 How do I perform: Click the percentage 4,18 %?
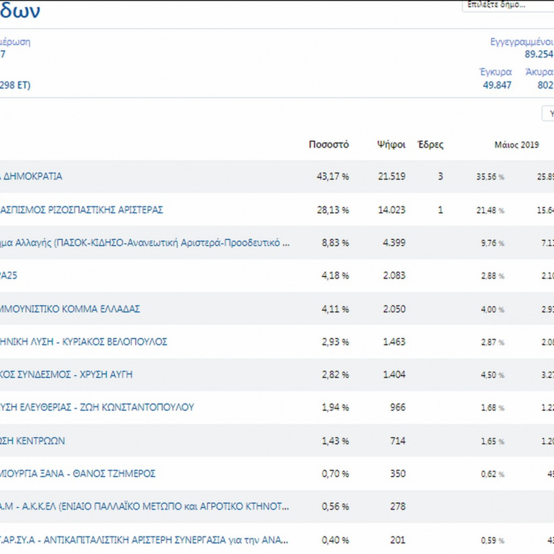(x=335, y=276)
